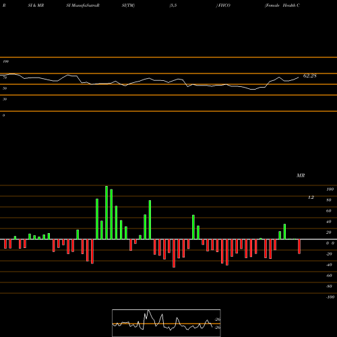Image resolution: width=337 pixels, height=337 pixels.
Task: Click the SI & MR header text
Action: click(36, 5)
